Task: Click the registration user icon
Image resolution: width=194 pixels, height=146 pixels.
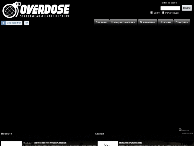Action: pos(163,12)
